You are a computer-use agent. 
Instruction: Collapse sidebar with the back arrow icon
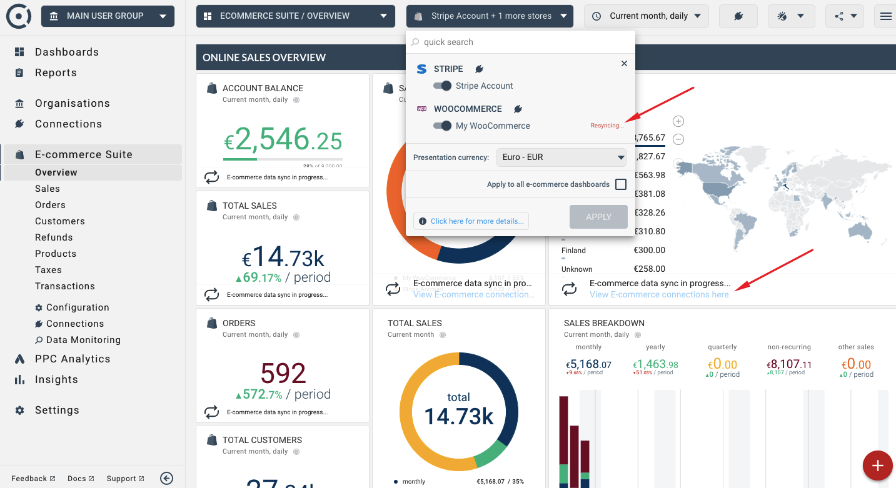166,478
